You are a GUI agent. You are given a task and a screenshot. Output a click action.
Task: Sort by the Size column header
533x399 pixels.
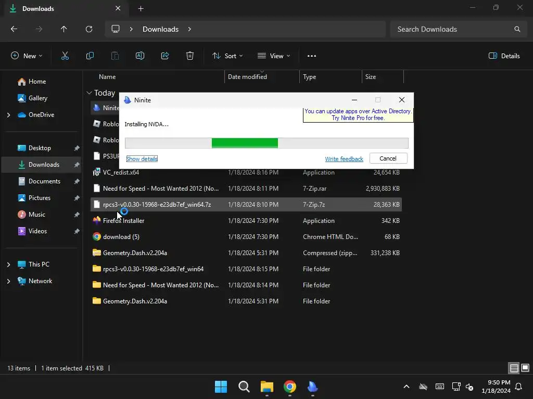pos(383,77)
